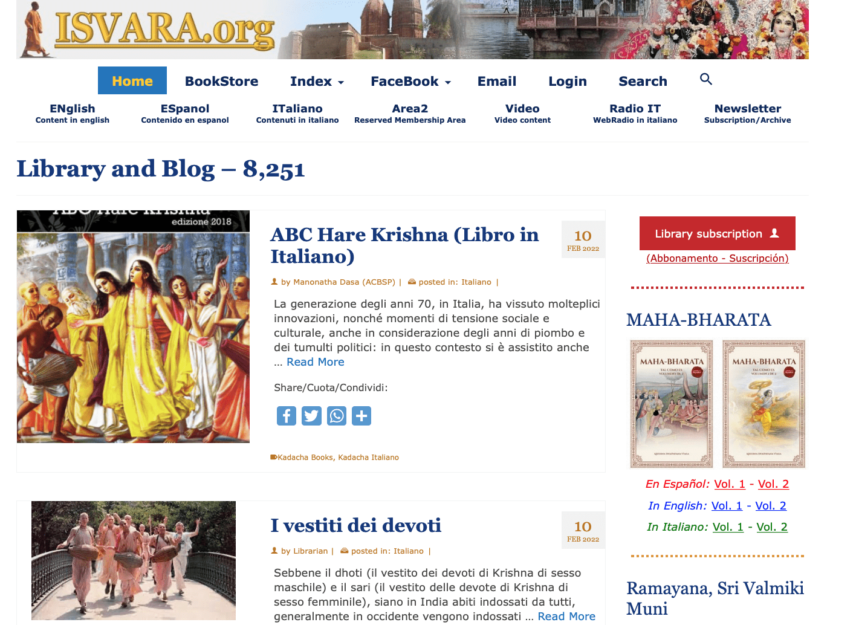Open Italiano category of ABC Hare Krishna post

click(476, 282)
